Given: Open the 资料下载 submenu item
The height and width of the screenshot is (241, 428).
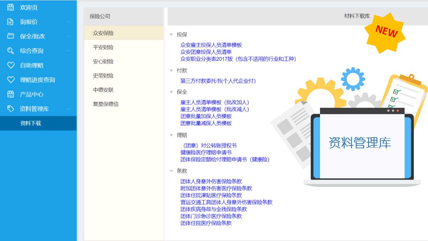Looking at the screenshot, I should 31,123.
